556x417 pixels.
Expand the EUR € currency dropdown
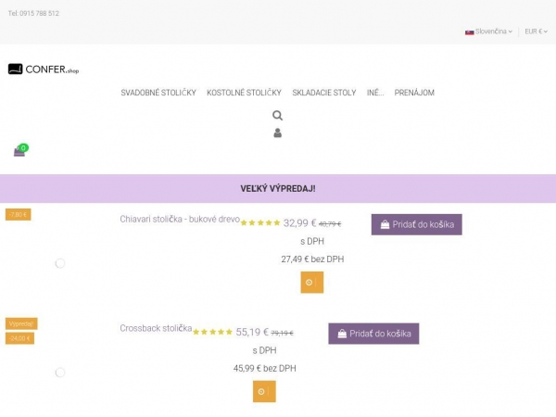(x=536, y=32)
